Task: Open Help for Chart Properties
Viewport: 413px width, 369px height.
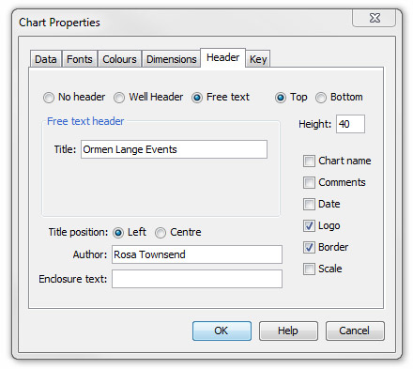Action: click(288, 331)
